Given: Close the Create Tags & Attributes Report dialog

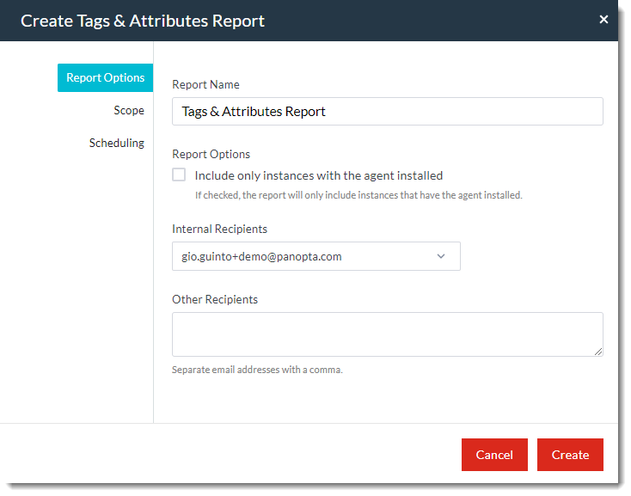Looking at the screenshot, I should click(603, 20).
